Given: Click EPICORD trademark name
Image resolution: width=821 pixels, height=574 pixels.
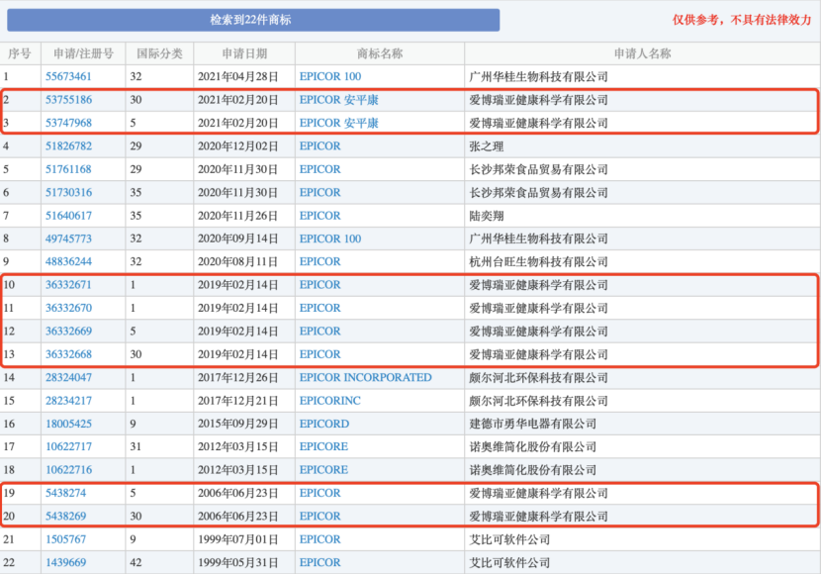Looking at the screenshot, I should click(x=324, y=424).
